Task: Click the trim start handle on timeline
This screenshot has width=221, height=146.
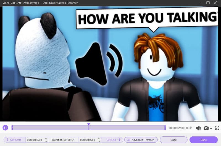Action: [x=12, y=128]
